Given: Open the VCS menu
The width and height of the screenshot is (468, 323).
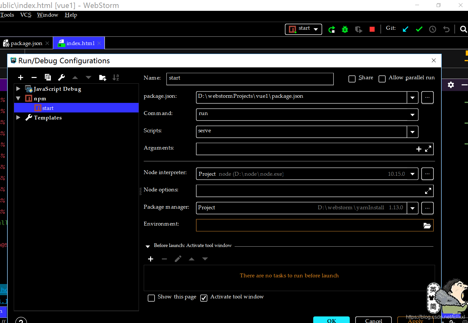Looking at the screenshot, I should pos(26,15).
